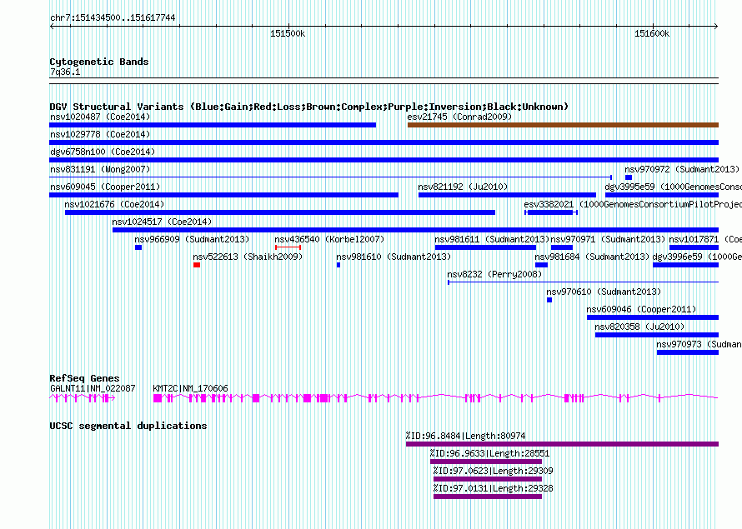Open the nsv1024517 (Coe2014) variant bar
This screenshot has width=742, height=529.
pyautogui.click(x=415, y=230)
